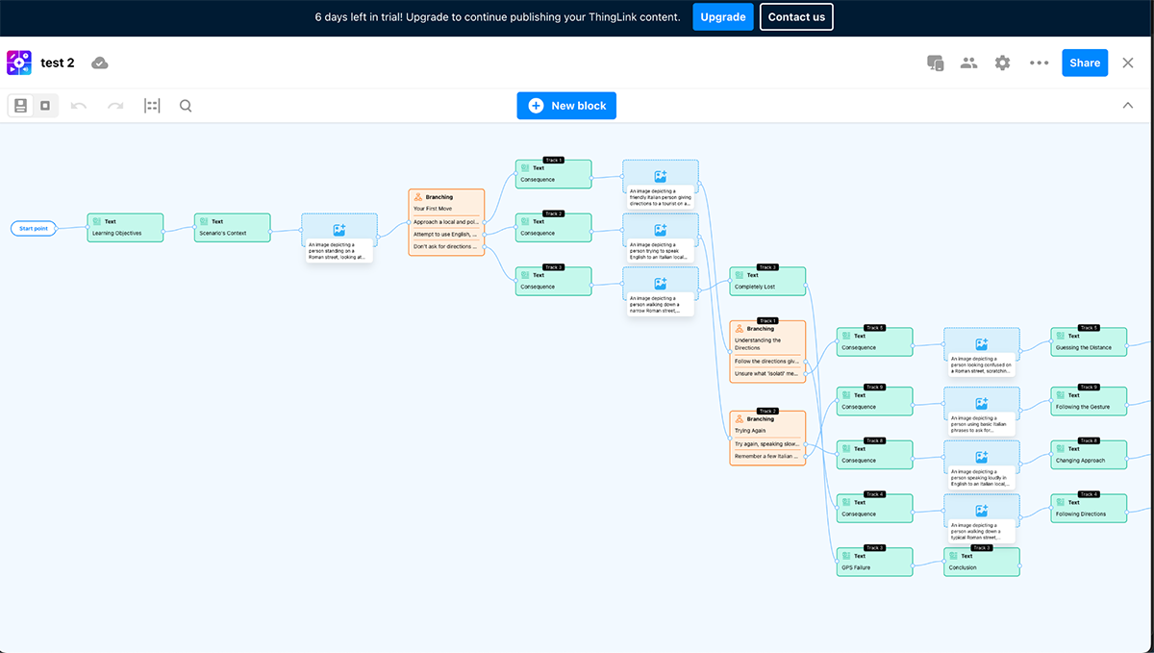Open the more options three-dot menu
1154x653 pixels.
point(1039,63)
